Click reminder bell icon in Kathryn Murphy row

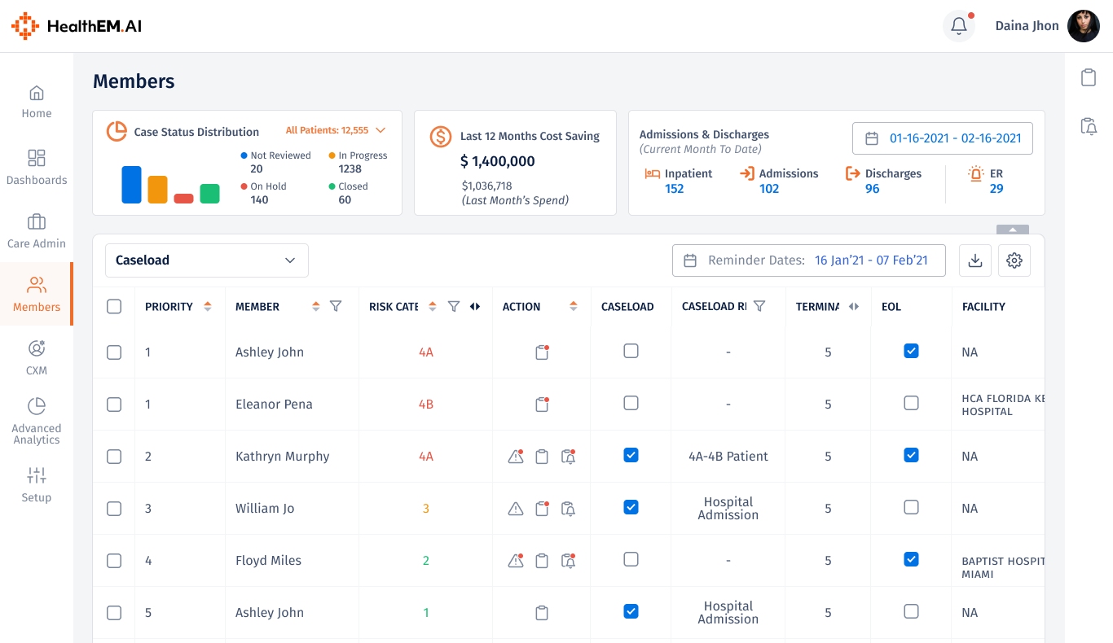tap(569, 457)
